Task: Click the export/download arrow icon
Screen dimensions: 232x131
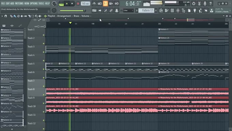Action: 212,11
